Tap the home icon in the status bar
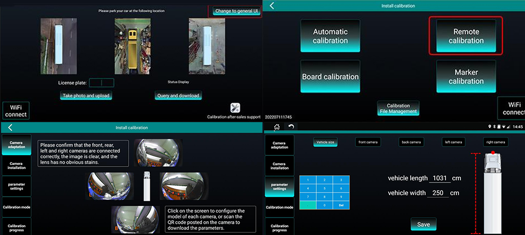The image size is (525, 235). click(277, 127)
